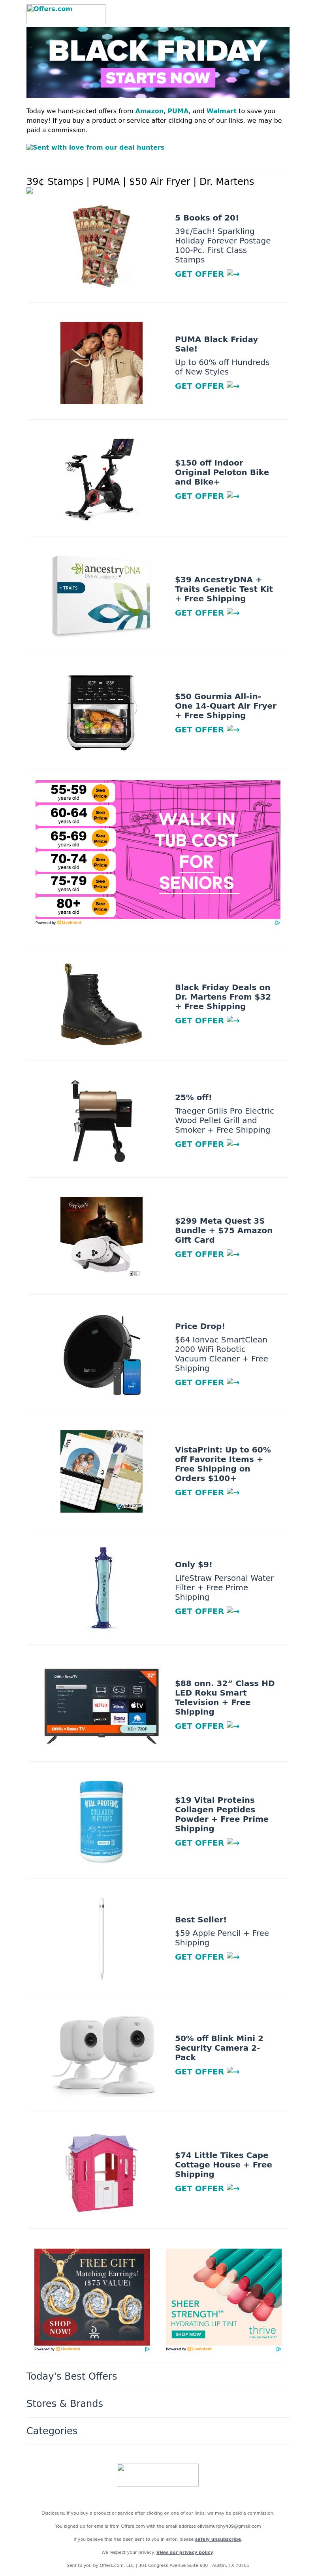The width and height of the screenshot is (316, 2576).
Task: Click GET OFFER for PUMA Black Friday Sale
Action: [199, 386]
